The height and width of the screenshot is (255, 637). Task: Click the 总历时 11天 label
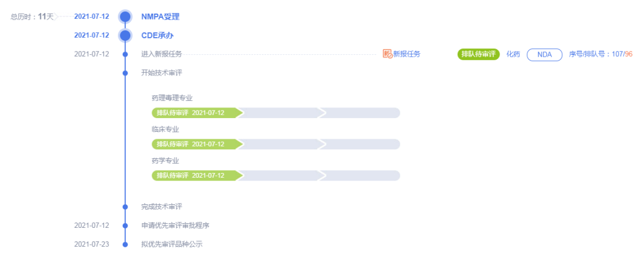pyautogui.click(x=32, y=17)
